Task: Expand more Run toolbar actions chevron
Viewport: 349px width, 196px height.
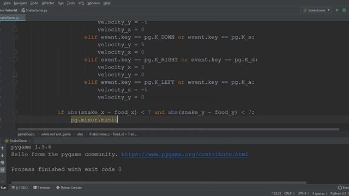Action: (x=2, y=181)
